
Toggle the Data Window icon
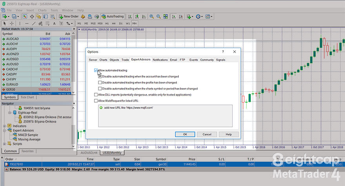32,16
